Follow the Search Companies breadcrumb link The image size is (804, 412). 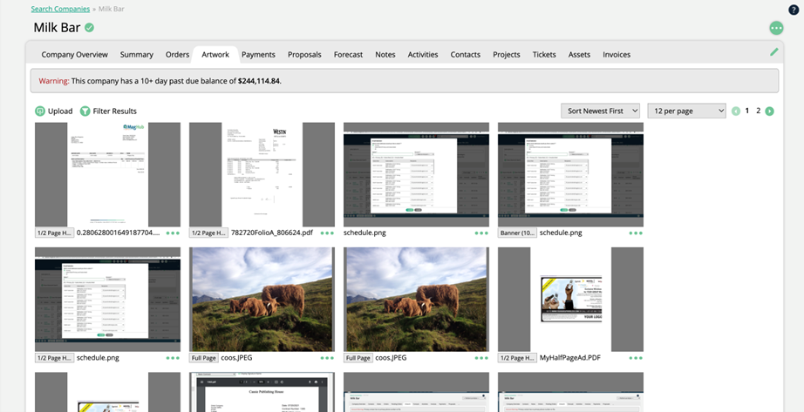(x=60, y=10)
